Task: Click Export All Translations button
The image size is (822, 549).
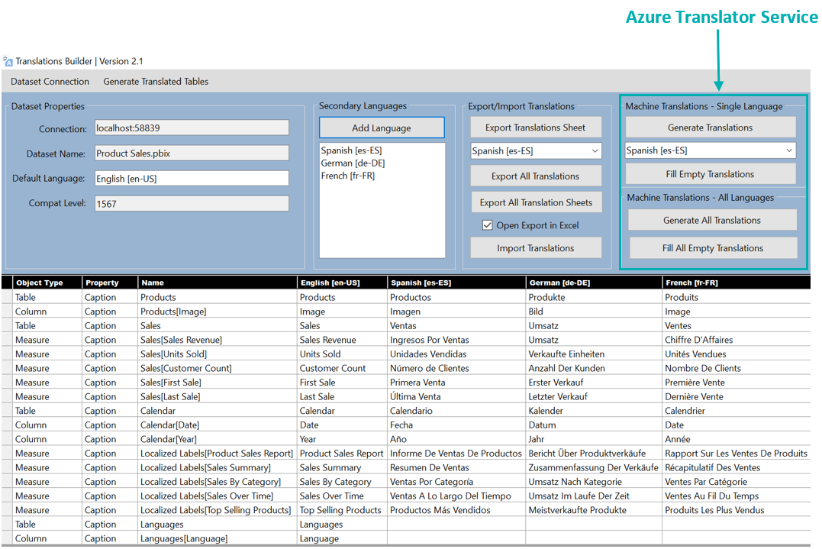Action: coord(535,176)
